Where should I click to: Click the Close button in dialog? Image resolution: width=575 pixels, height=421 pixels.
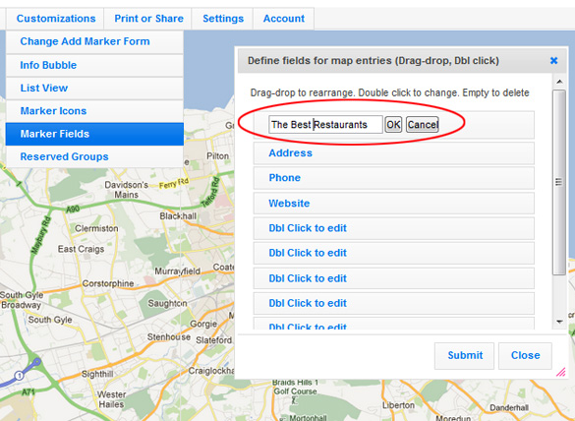(525, 355)
